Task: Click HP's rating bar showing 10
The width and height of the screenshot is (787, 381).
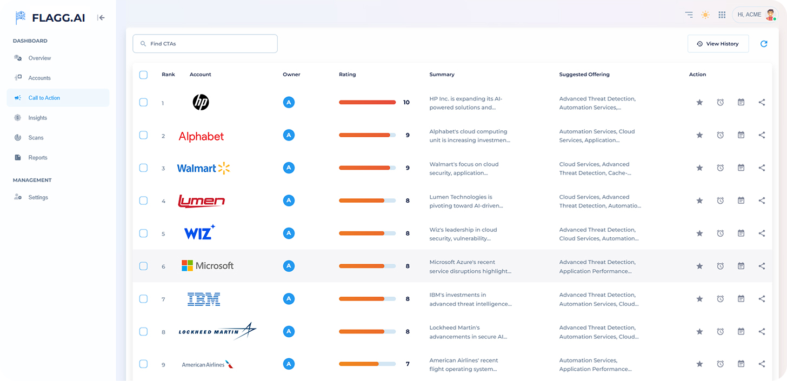Action: click(x=368, y=102)
